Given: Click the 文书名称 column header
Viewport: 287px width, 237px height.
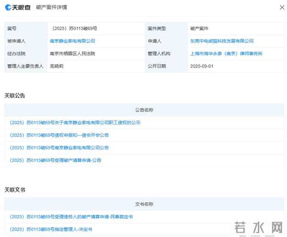Looking at the screenshot, I should tap(144, 204).
